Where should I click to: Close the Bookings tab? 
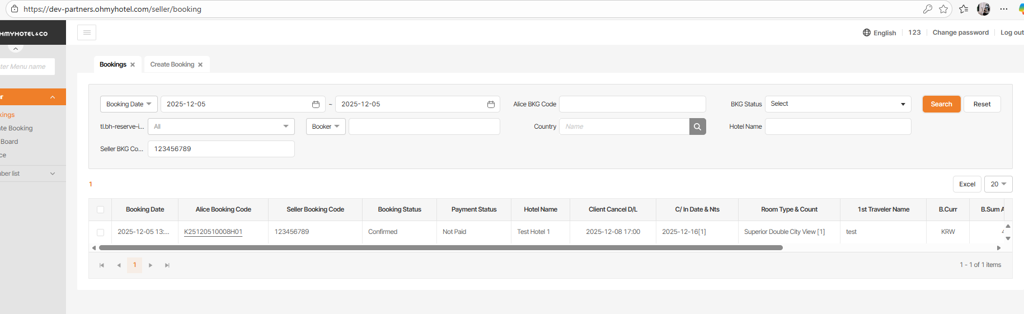point(133,65)
